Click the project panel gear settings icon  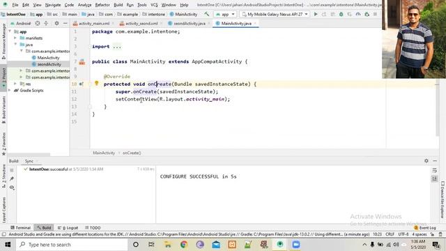tap(56, 23)
